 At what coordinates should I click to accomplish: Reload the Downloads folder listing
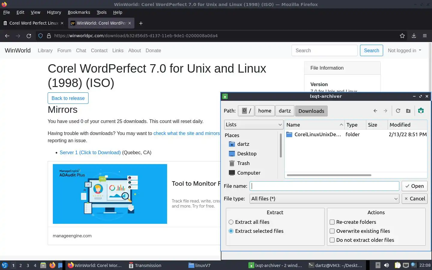coord(398,111)
